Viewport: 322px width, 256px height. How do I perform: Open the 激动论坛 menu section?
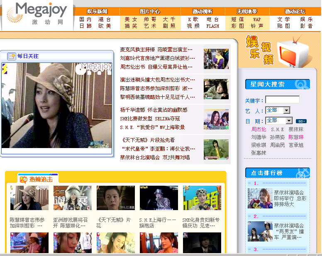[295, 12]
